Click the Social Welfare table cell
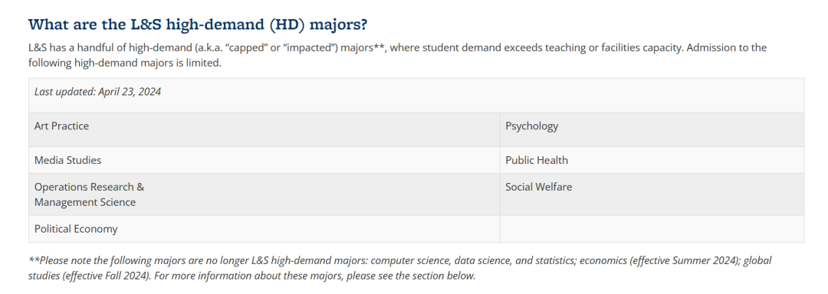 [652, 194]
